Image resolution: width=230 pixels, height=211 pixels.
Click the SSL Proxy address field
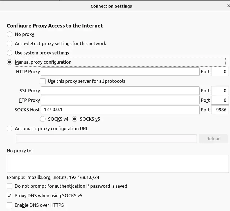pyautogui.click(x=120, y=91)
